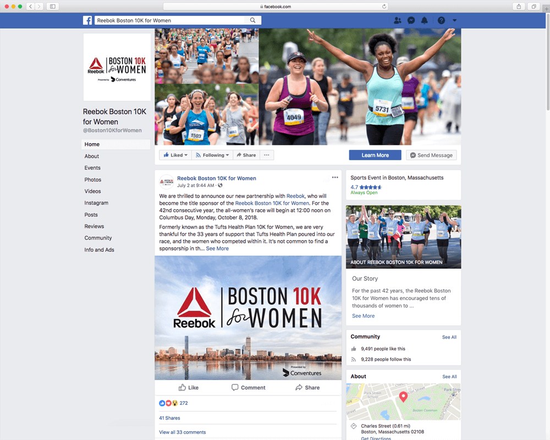Viewport: 550px width, 440px height.
Task: Expand the Liked dropdown button
Action: coord(175,155)
